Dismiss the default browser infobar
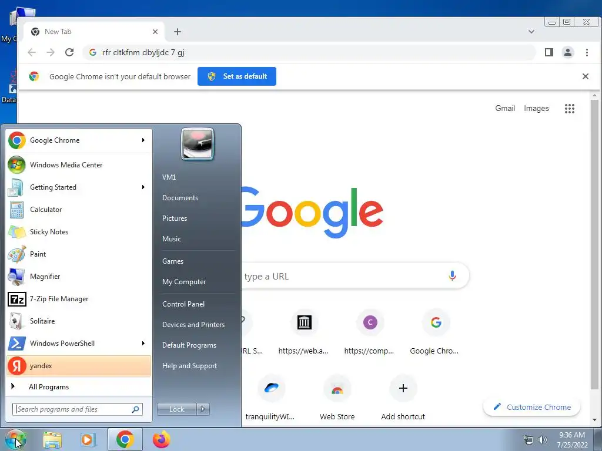The height and width of the screenshot is (451, 602). coord(586,76)
